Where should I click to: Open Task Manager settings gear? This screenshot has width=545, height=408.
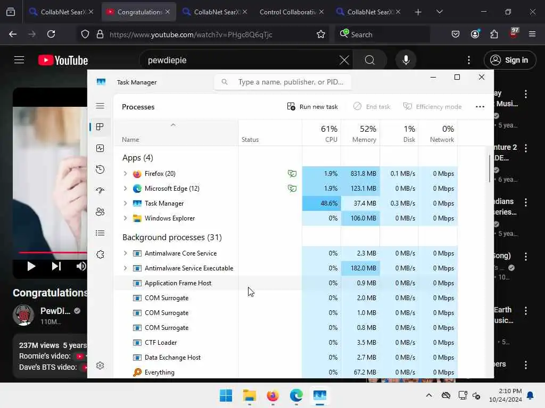(x=100, y=365)
